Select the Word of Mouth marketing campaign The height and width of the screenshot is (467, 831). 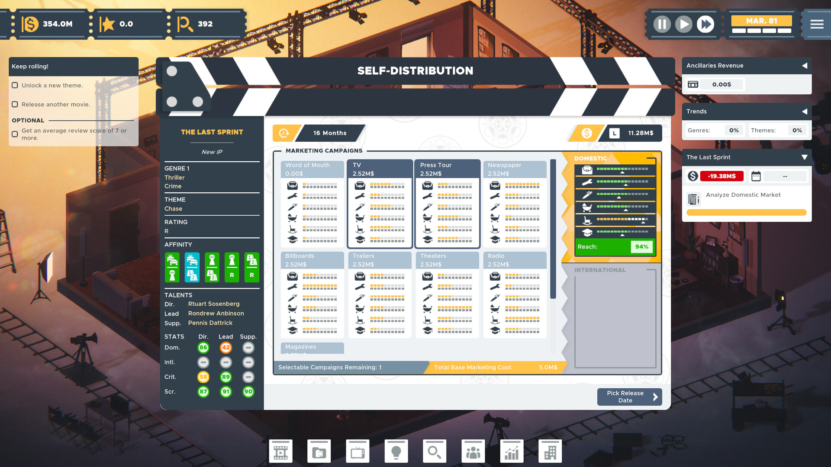(x=312, y=169)
